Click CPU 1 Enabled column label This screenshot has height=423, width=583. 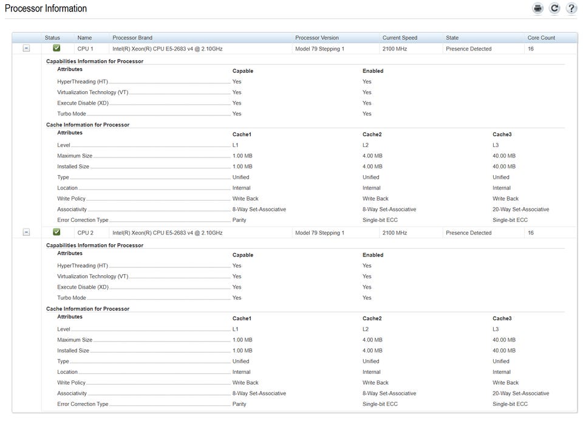click(x=373, y=70)
